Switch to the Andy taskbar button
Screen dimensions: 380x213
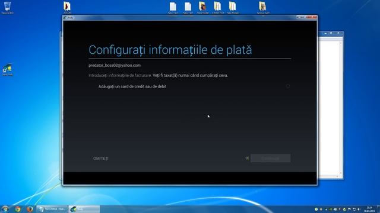(x=84, y=209)
